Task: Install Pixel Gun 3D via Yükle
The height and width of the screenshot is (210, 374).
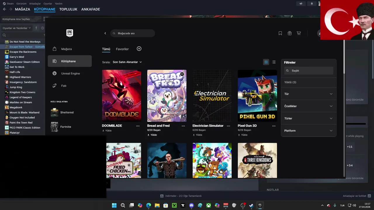Action: [x=243, y=135]
